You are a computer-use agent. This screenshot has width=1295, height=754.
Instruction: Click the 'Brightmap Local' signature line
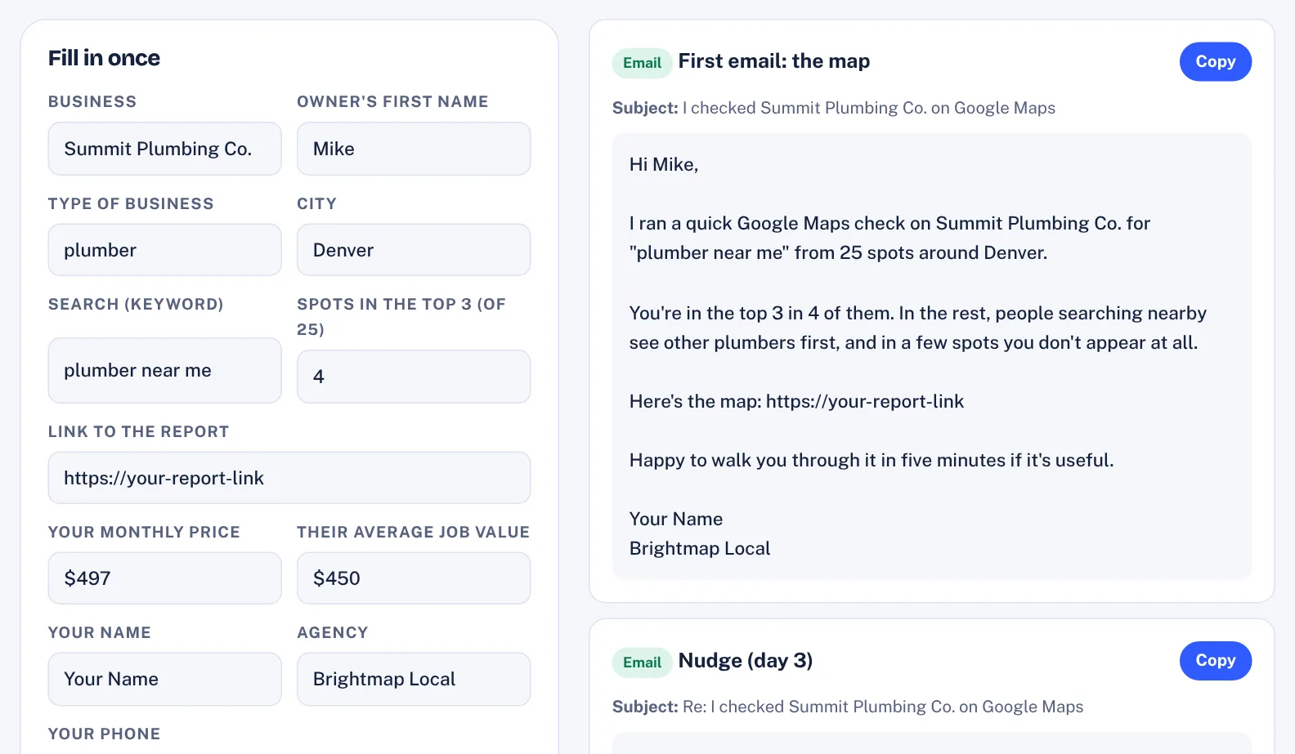[x=700, y=548]
